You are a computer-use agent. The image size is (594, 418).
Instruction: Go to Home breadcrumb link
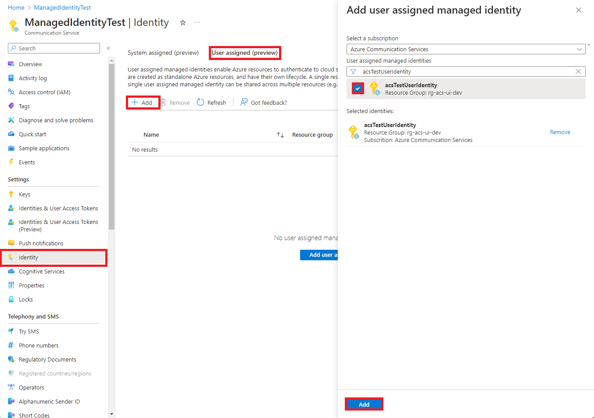click(x=16, y=7)
